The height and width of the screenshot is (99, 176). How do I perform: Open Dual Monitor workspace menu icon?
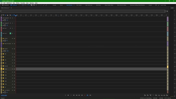(x=74, y=5)
